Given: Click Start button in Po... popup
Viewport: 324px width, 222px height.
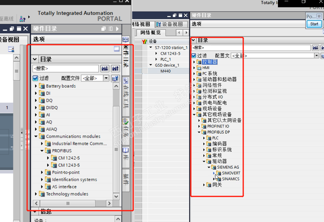Looking at the screenshot, I should tap(314, 24).
